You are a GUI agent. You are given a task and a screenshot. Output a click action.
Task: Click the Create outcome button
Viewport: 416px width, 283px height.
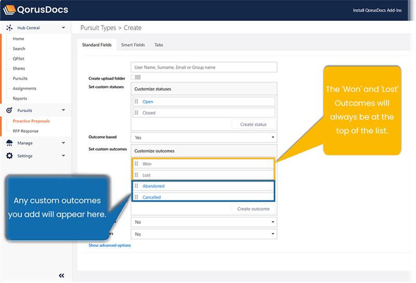click(253, 209)
